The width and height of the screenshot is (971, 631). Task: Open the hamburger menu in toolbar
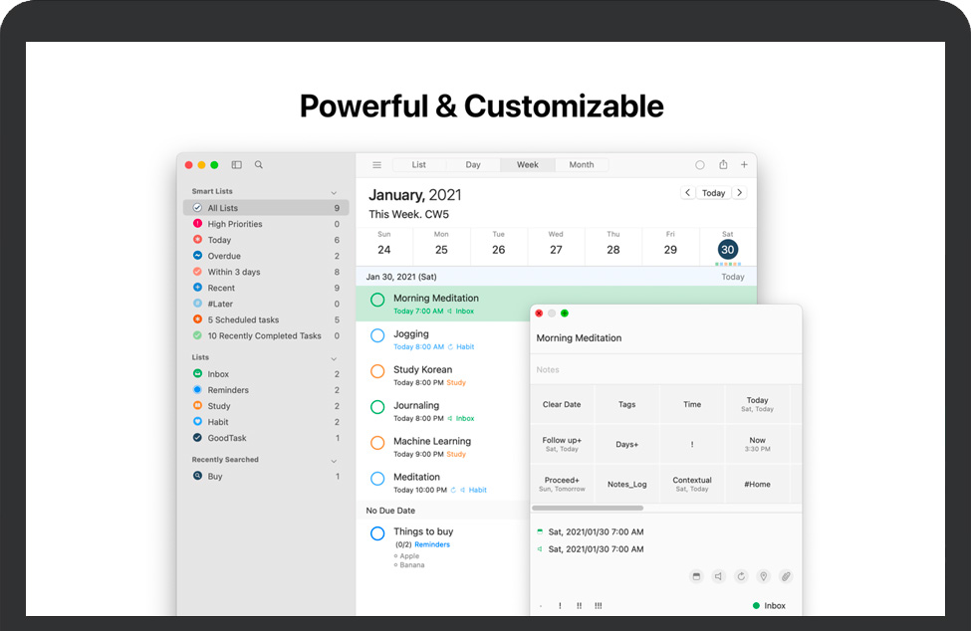(376, 164)
